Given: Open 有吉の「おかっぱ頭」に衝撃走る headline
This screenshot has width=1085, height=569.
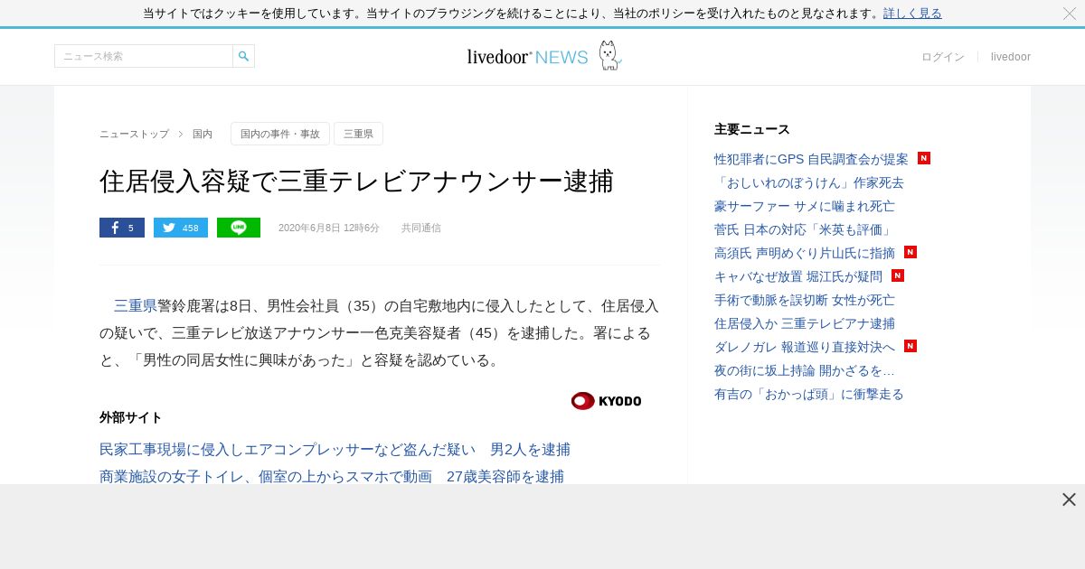Looking at the screenshot, I should click(809, 394).
